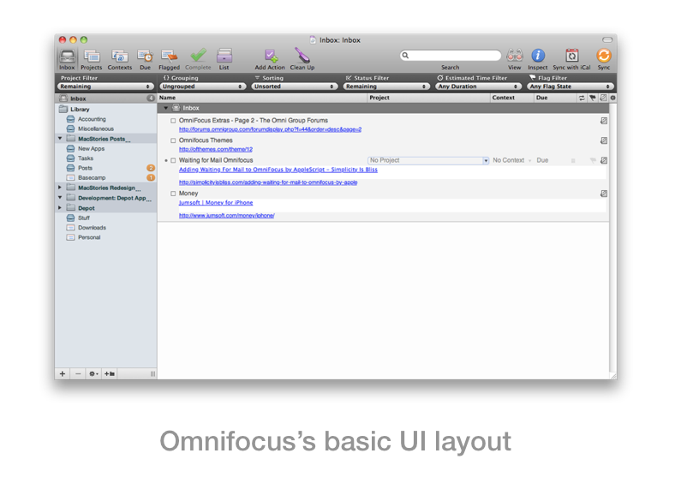Open Contexts toolbar view
The height and width of the screenshot is (501, 675).
coord(120,59)
